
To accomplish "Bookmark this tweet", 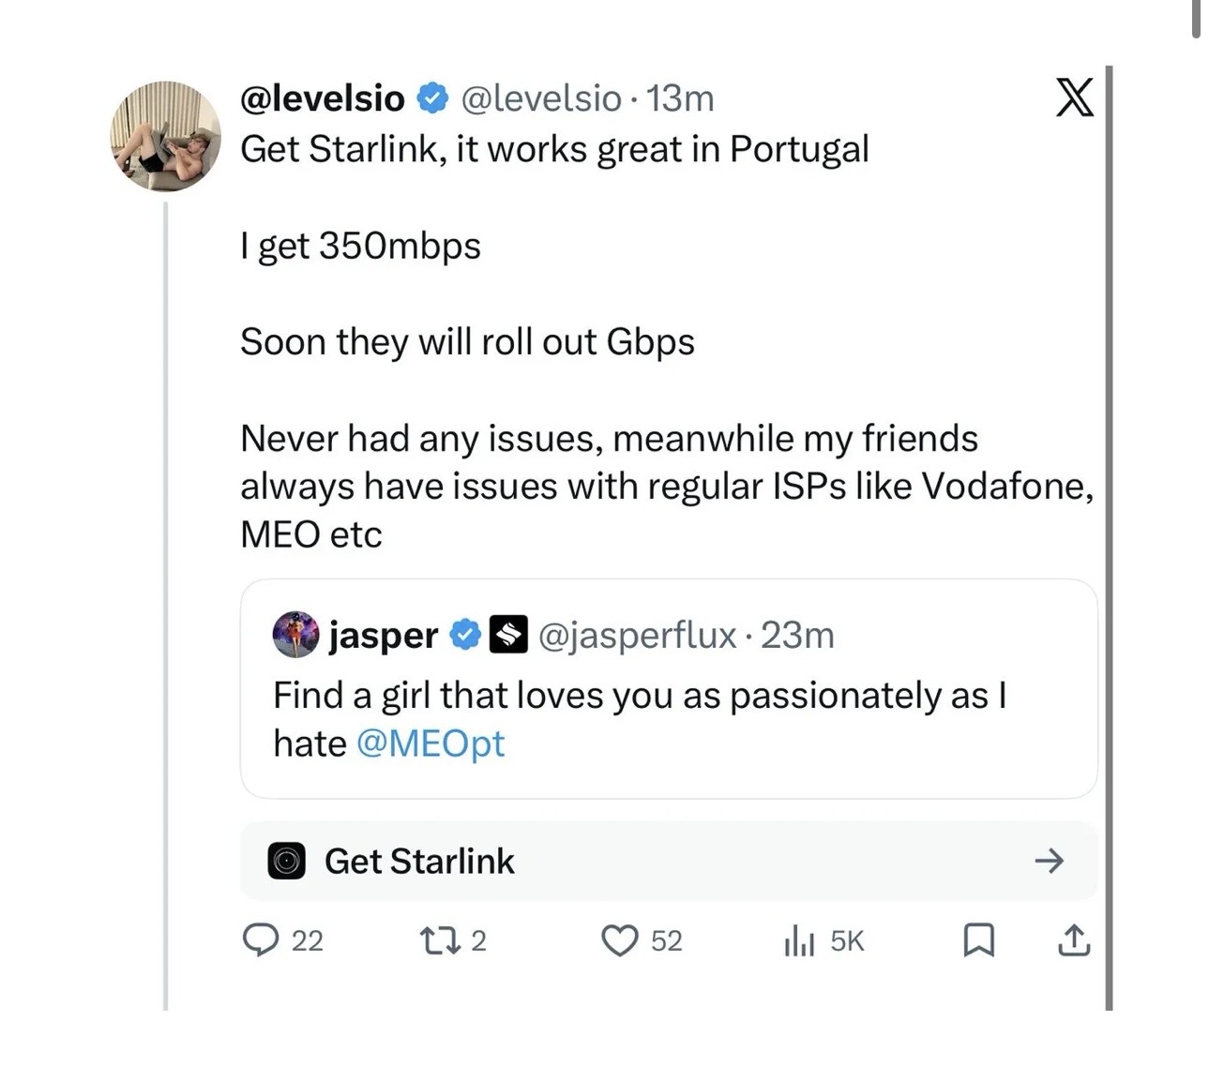I will click(978, 939).
